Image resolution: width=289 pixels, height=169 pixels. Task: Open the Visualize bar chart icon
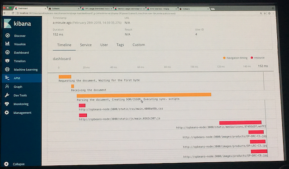coord(7,44)
